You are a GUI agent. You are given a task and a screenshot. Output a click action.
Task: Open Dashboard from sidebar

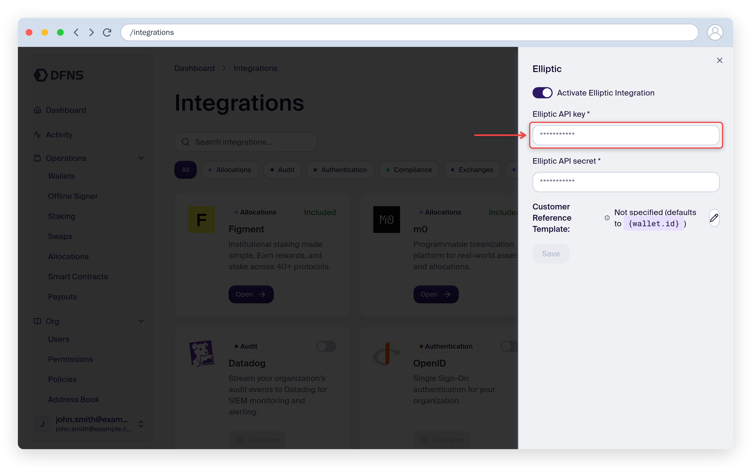click(x=66, y=110)
